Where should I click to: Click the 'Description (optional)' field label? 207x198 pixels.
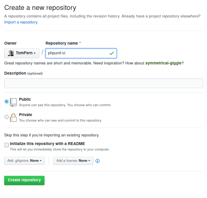pyautogui.click(x=23, y=73)
